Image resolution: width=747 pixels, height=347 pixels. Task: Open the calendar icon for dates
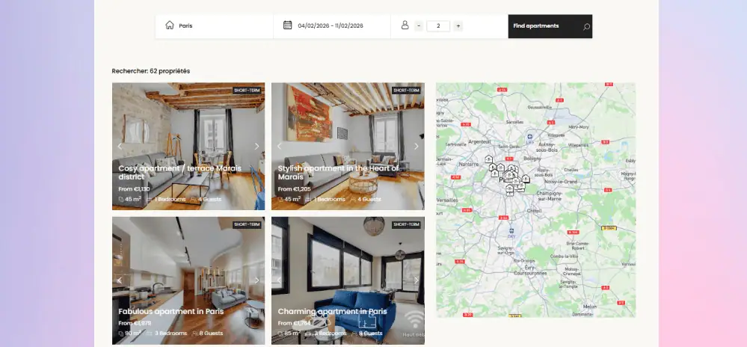pyautogui.click(x=287, y=25)
